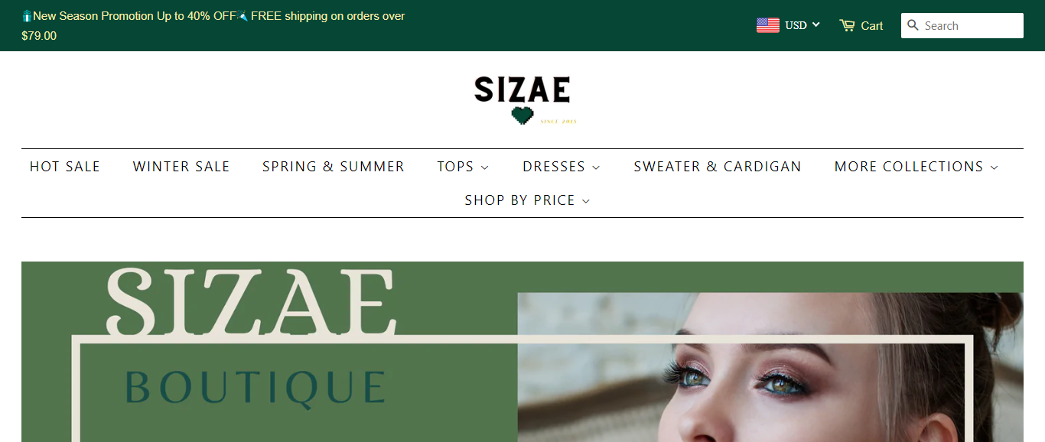The image size is (1045, 442).
Task: Expand the MORE COLLECTIONS chevron
Action: click(x=994, y=167)
